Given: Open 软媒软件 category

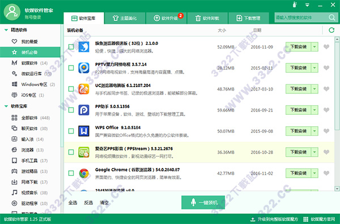Looking at the screenshot, I should 29,63.
